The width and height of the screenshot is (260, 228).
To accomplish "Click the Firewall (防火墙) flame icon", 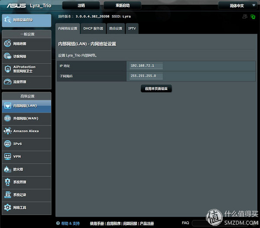I will 7,169.
